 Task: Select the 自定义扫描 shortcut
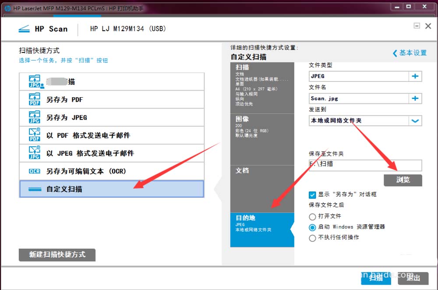click(x=112, y=189)
